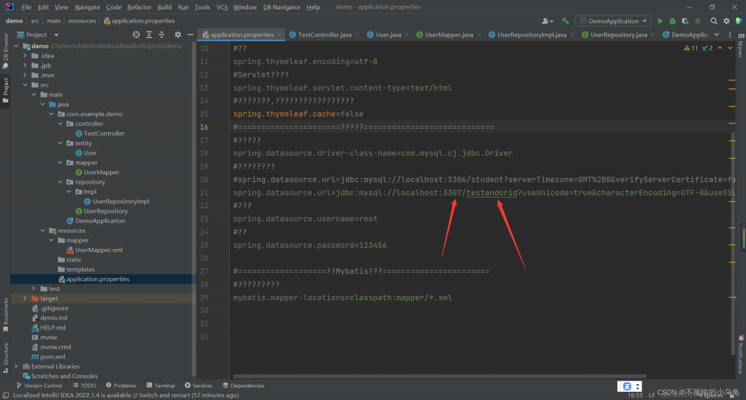Click the editor horizontal scrollbar

point(439,377)
